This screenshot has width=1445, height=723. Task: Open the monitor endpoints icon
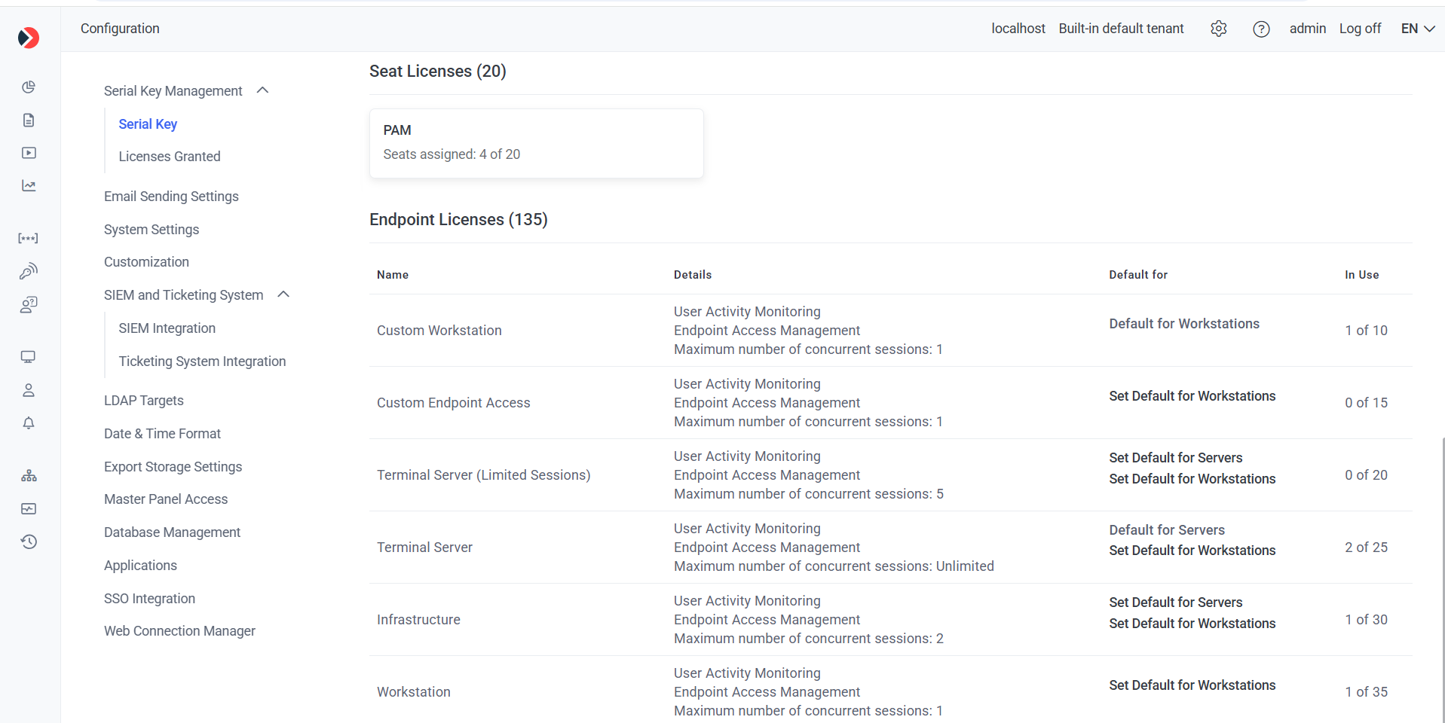pos(29,357)
